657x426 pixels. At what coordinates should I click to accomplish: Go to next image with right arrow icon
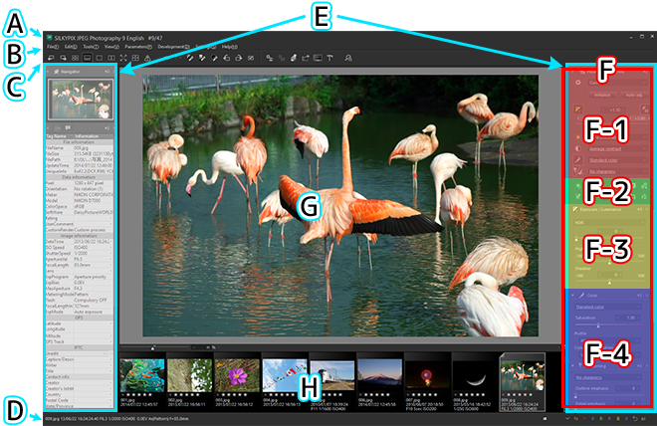click(x=63, y=58)
